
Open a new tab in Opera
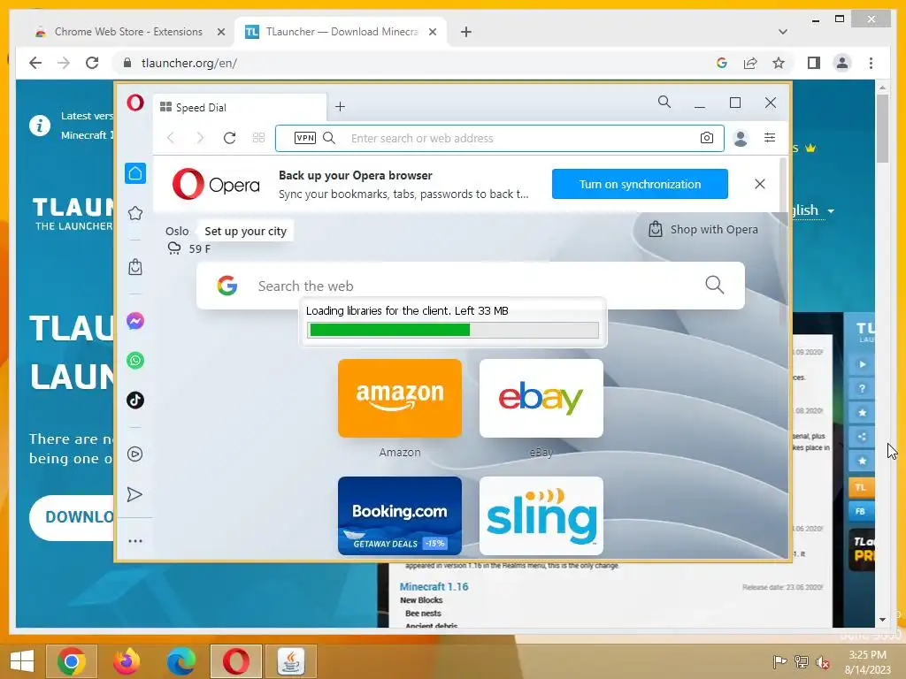(x=341, y=107)
